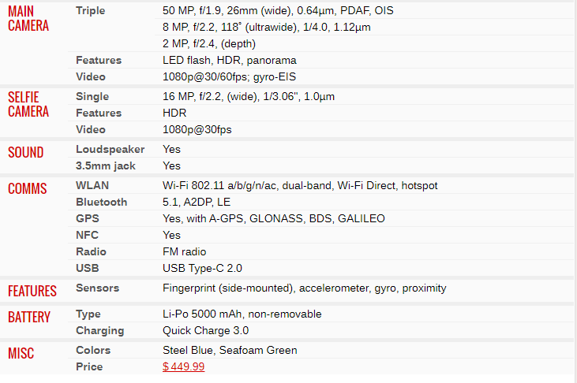Click the MISC section heading
The image size is (577, 383).
(x=21, y=353)
